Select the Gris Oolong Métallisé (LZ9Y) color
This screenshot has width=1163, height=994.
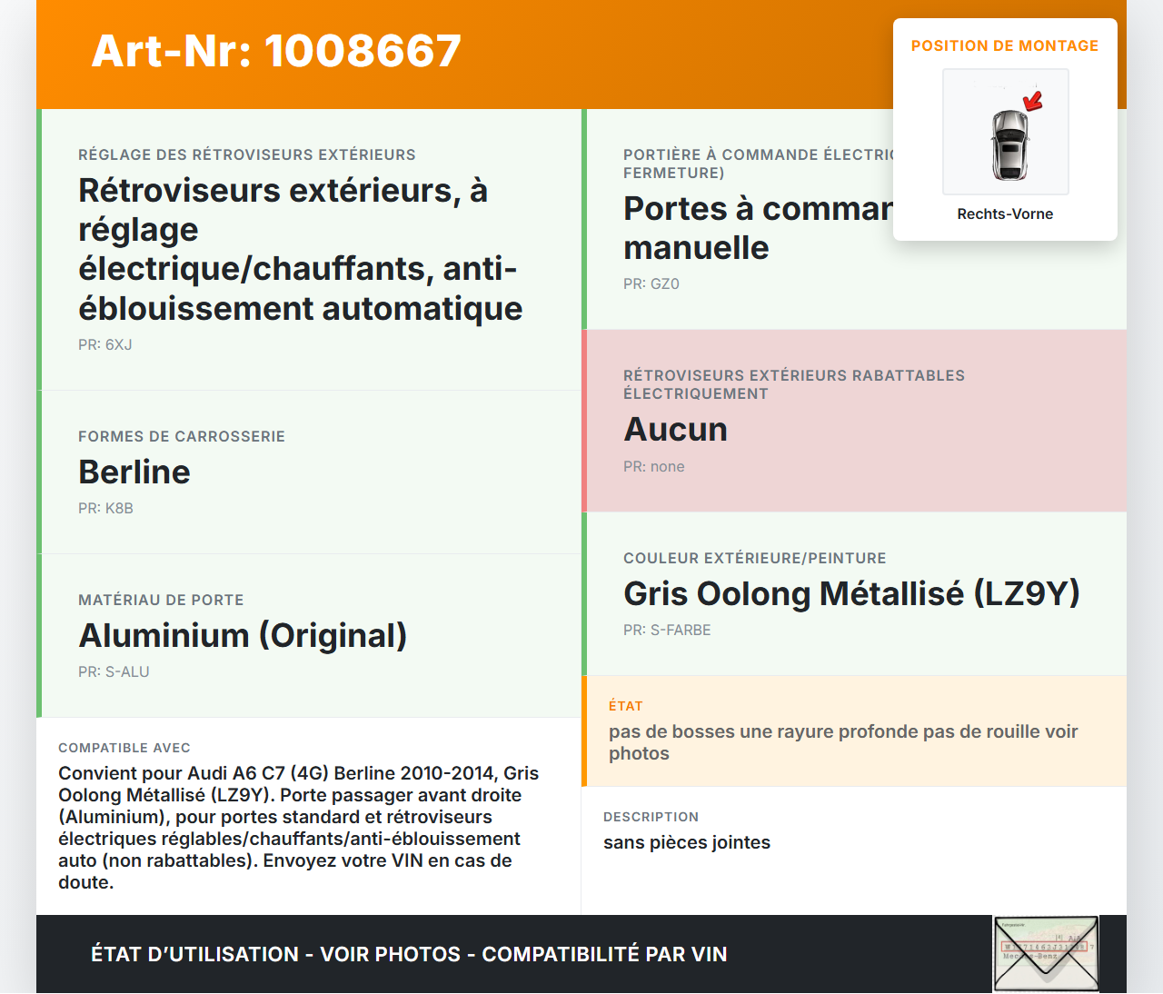[x=851, y=593]
